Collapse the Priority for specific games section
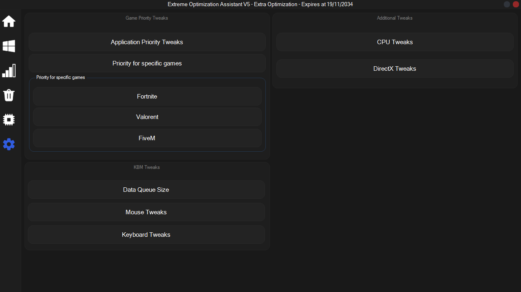Viewport: 521px width, 292px height. pos(147,63)
